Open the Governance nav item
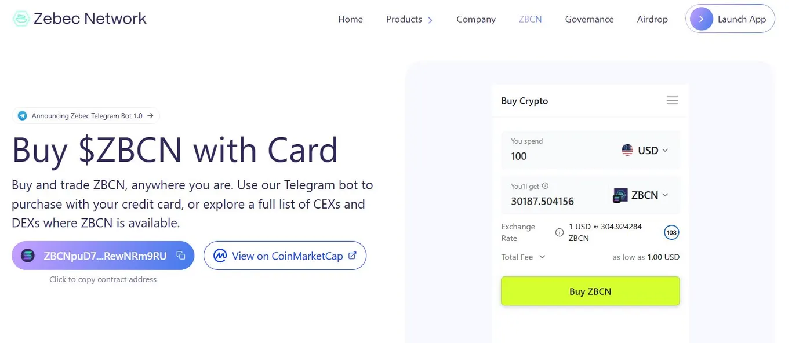Screen dimensions: 792x343 coord(589,19)
